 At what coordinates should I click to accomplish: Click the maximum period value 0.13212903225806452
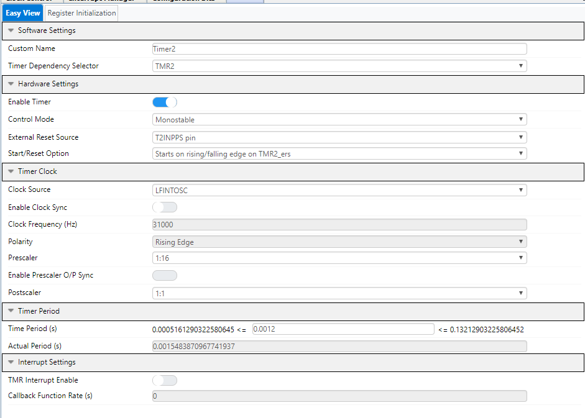(487, 330)
